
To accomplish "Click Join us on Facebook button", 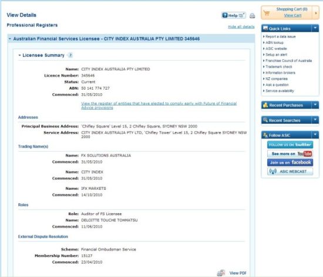I will [x=290, y=163].
